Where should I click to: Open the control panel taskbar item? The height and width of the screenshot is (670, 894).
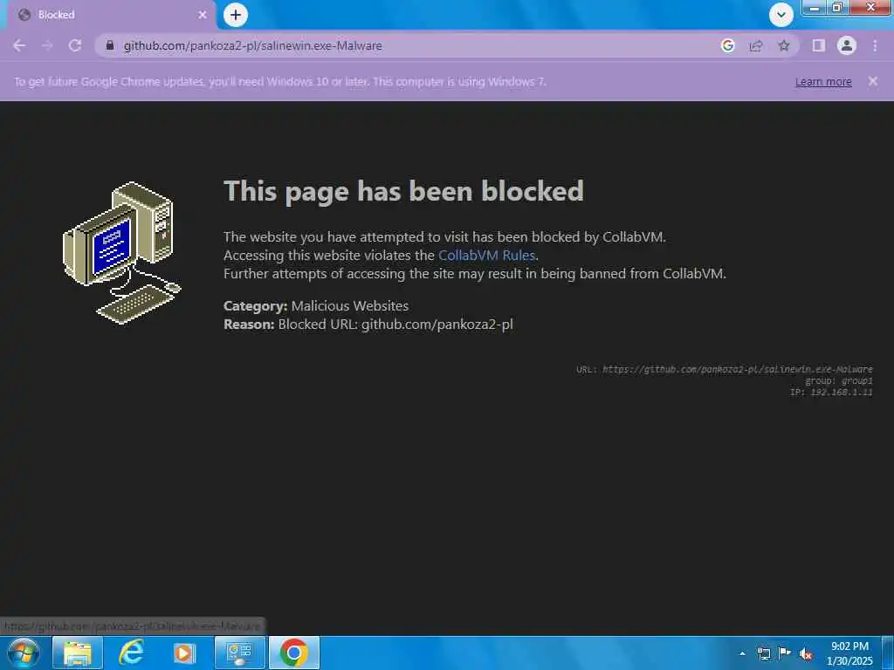(x=239, y=653)
